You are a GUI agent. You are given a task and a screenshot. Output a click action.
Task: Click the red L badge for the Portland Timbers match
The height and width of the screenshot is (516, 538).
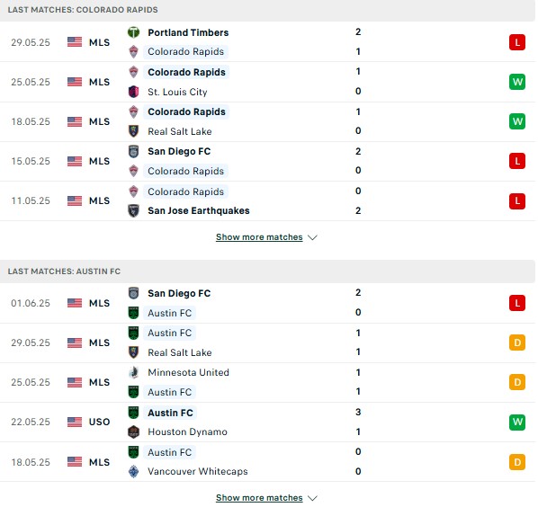(517, 42)
